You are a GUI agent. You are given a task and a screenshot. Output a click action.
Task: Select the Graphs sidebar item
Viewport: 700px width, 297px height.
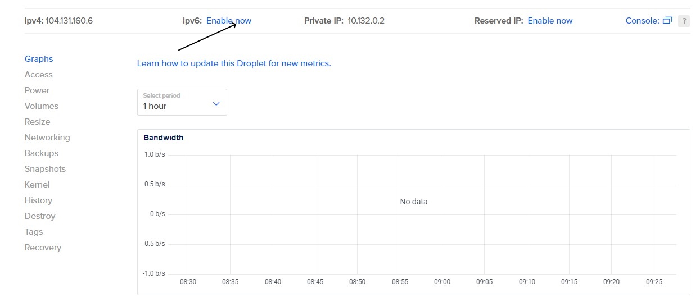pos(39,59)
